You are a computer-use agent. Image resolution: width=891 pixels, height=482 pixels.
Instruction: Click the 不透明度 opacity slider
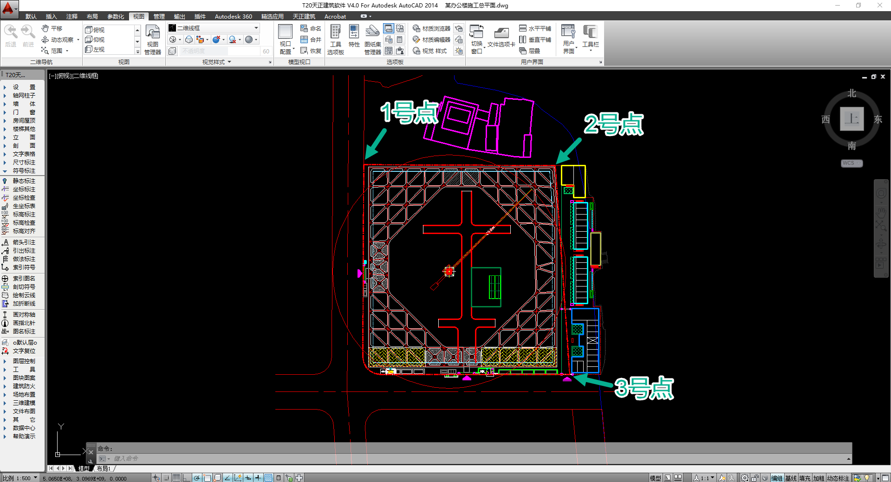(x=220, y=51)
